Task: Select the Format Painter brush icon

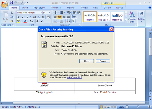Action: pyautogui.click(x=12, y=21)
